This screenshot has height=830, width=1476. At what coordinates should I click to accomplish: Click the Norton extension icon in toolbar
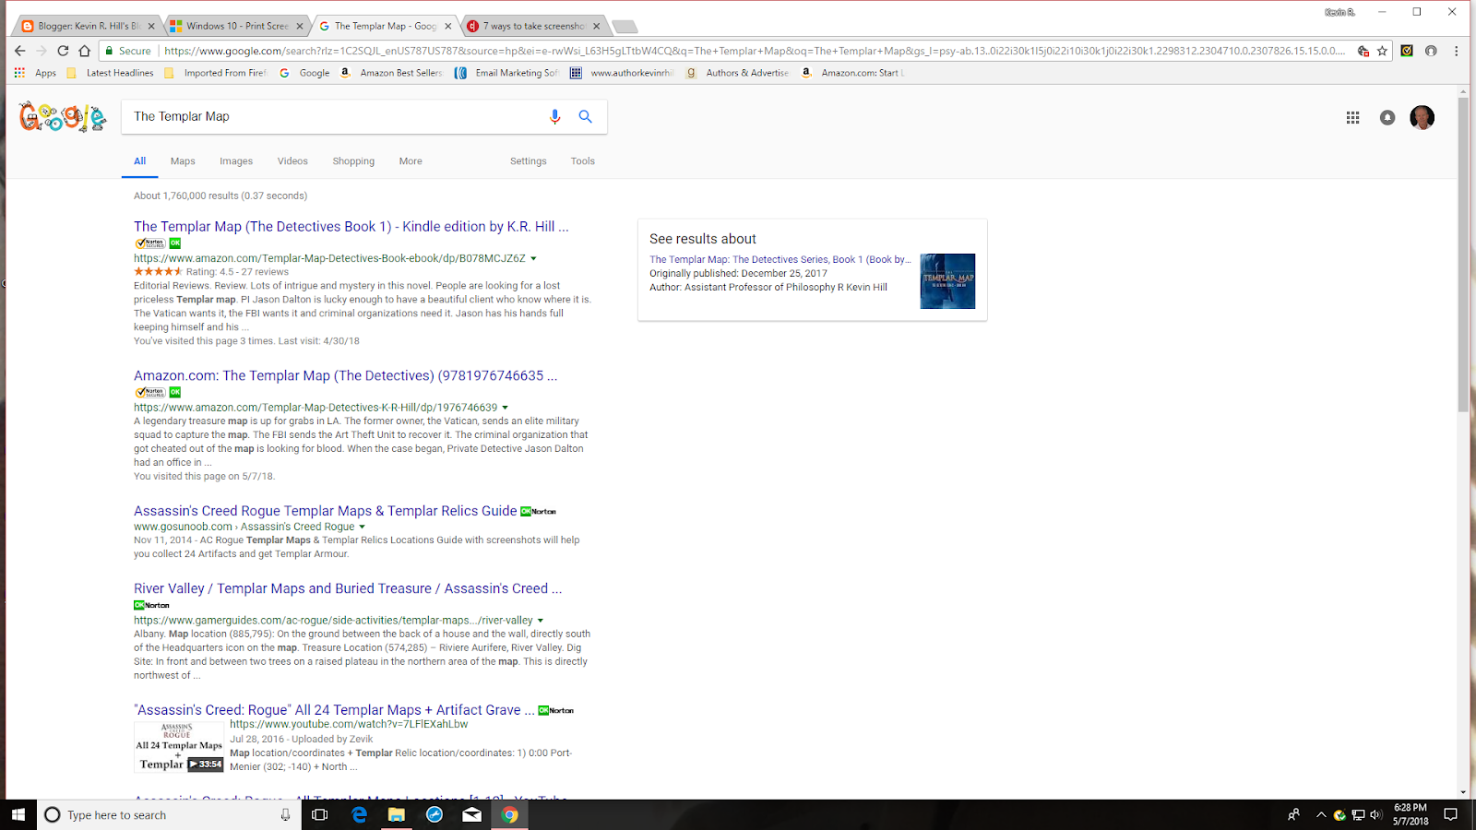click(x=1407, y=51)
